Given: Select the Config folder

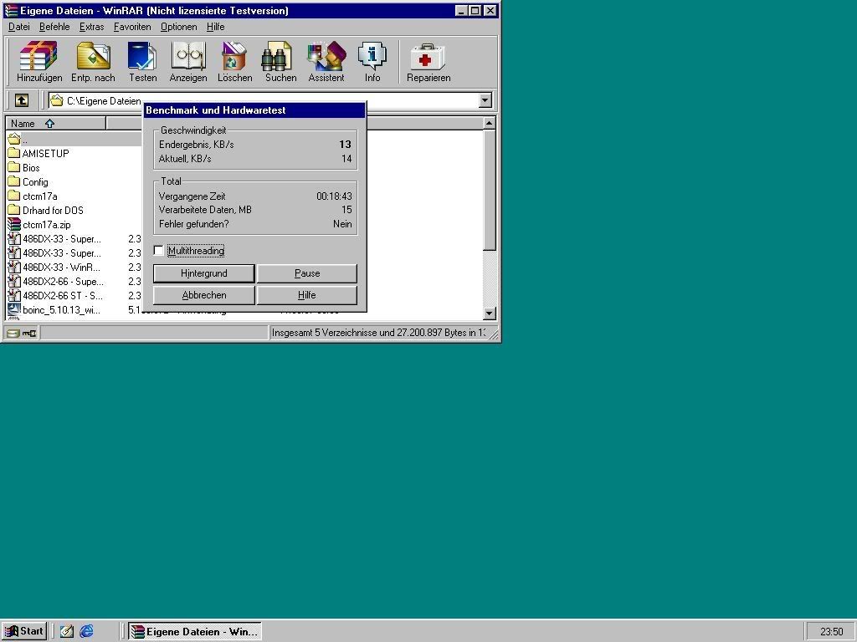Looking at the screenshot, I should [x=28, y=181].
